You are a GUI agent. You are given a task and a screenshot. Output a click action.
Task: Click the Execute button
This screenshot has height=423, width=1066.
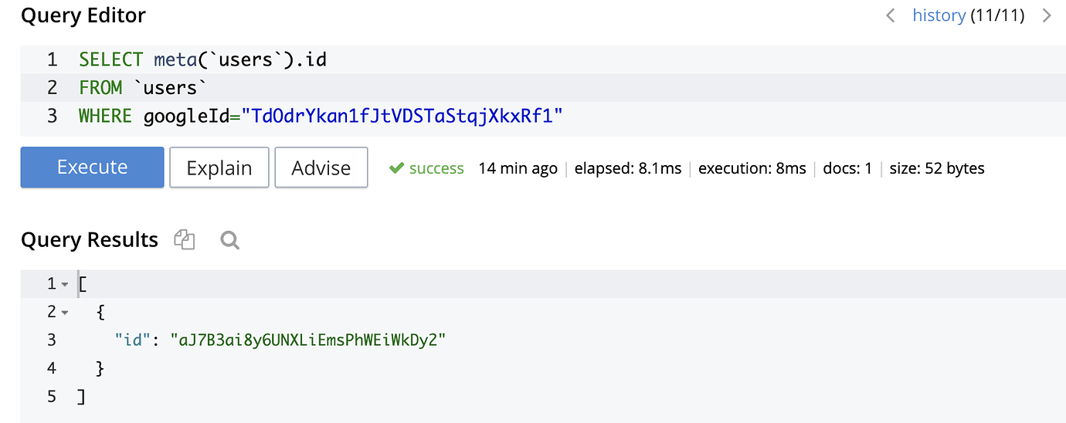click(92, 168)
